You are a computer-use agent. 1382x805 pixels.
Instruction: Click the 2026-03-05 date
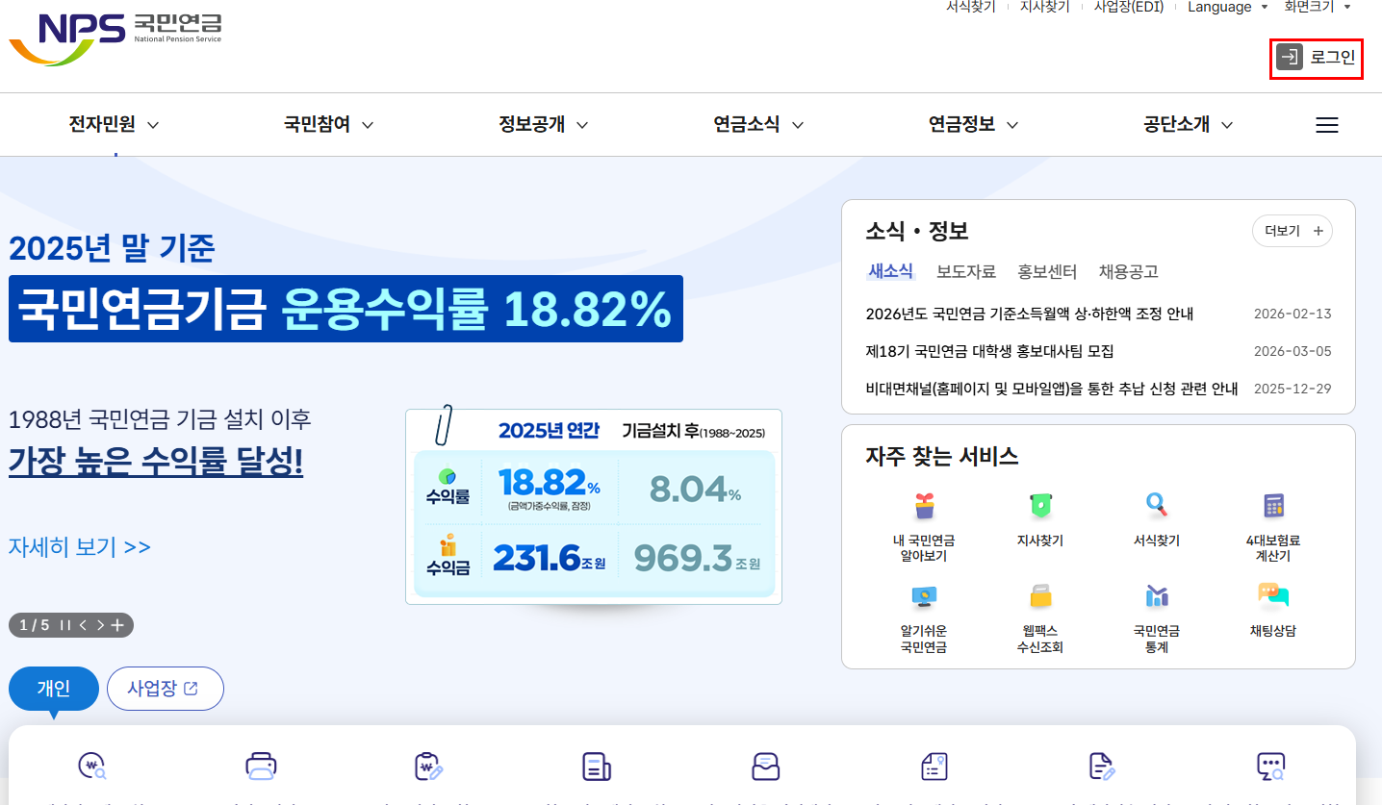[1292, 351]
